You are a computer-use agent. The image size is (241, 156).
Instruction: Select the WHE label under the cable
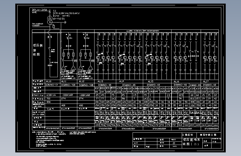[34, 12]
